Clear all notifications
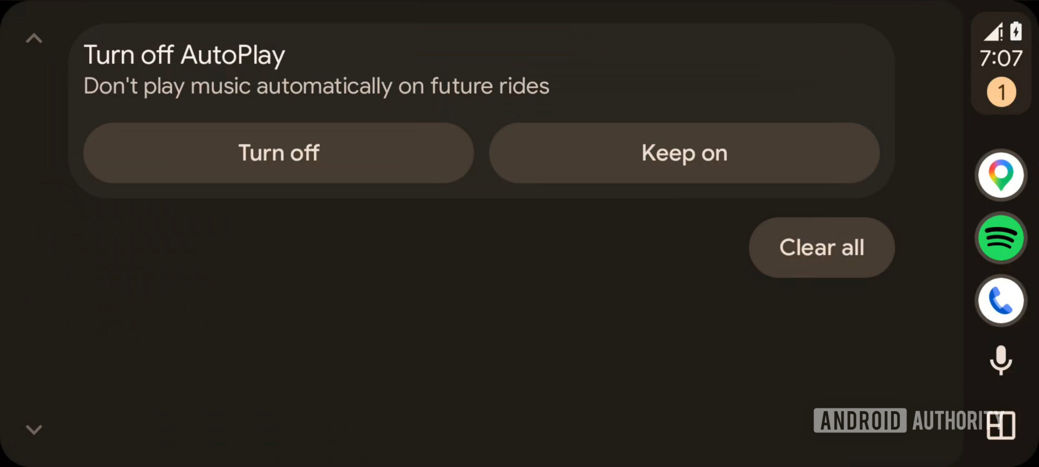Screen dimensions: 1039x467 822,248
